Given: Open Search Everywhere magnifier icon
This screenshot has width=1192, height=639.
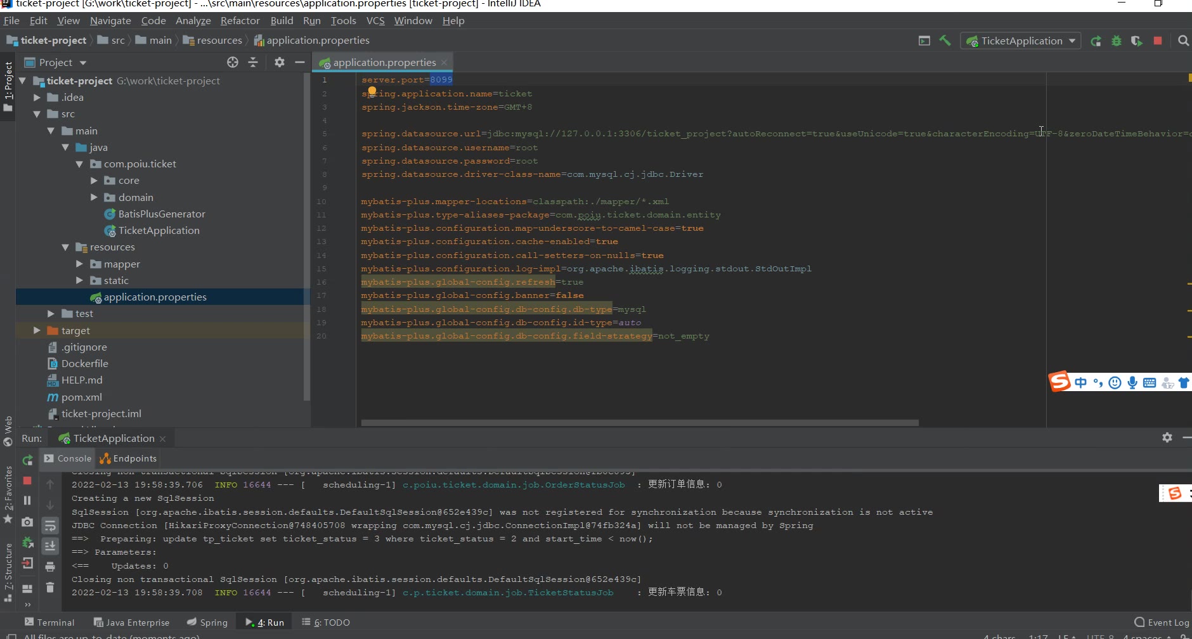Looking at the screenshot, I should (1183, 41).
